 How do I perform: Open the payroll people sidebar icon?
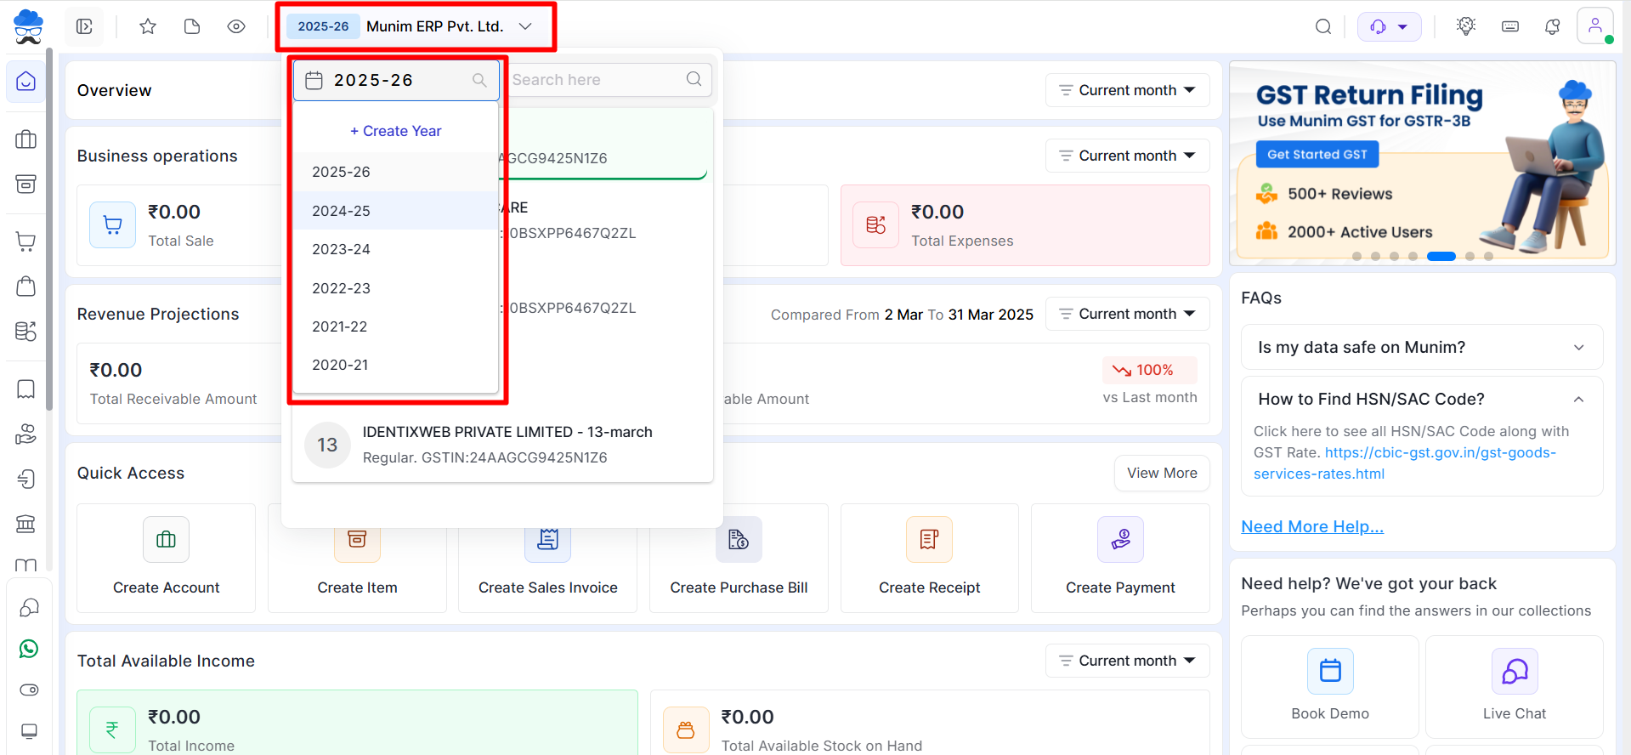point(26,434)
